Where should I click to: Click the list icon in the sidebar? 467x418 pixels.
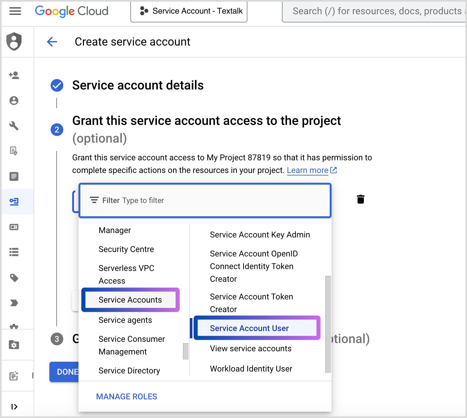click(x=14, y=252)
